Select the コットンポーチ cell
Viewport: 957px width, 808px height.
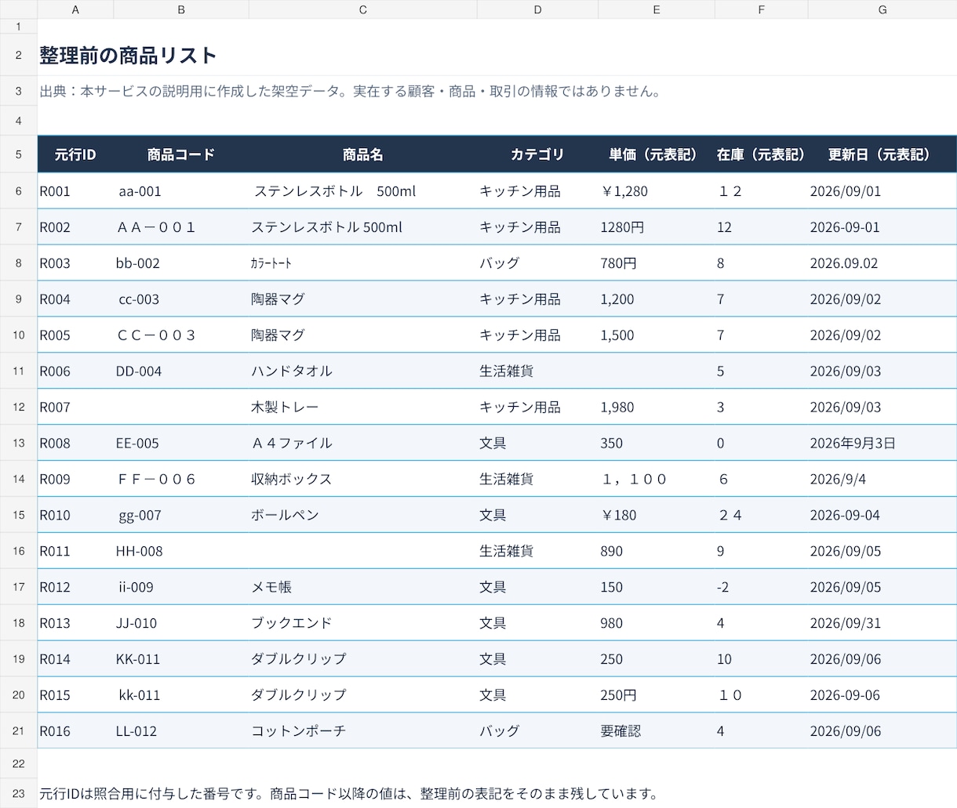click(363, 731)
